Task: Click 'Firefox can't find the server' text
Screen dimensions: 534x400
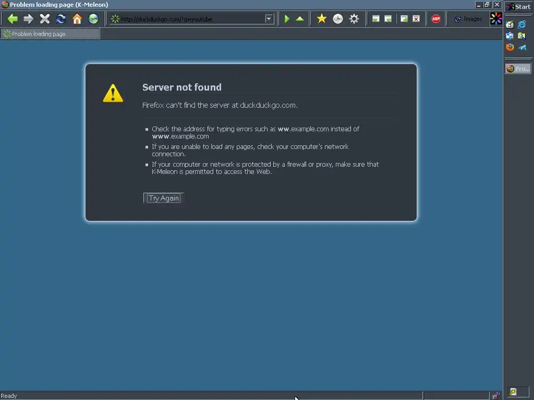Action: coord(220,105)
